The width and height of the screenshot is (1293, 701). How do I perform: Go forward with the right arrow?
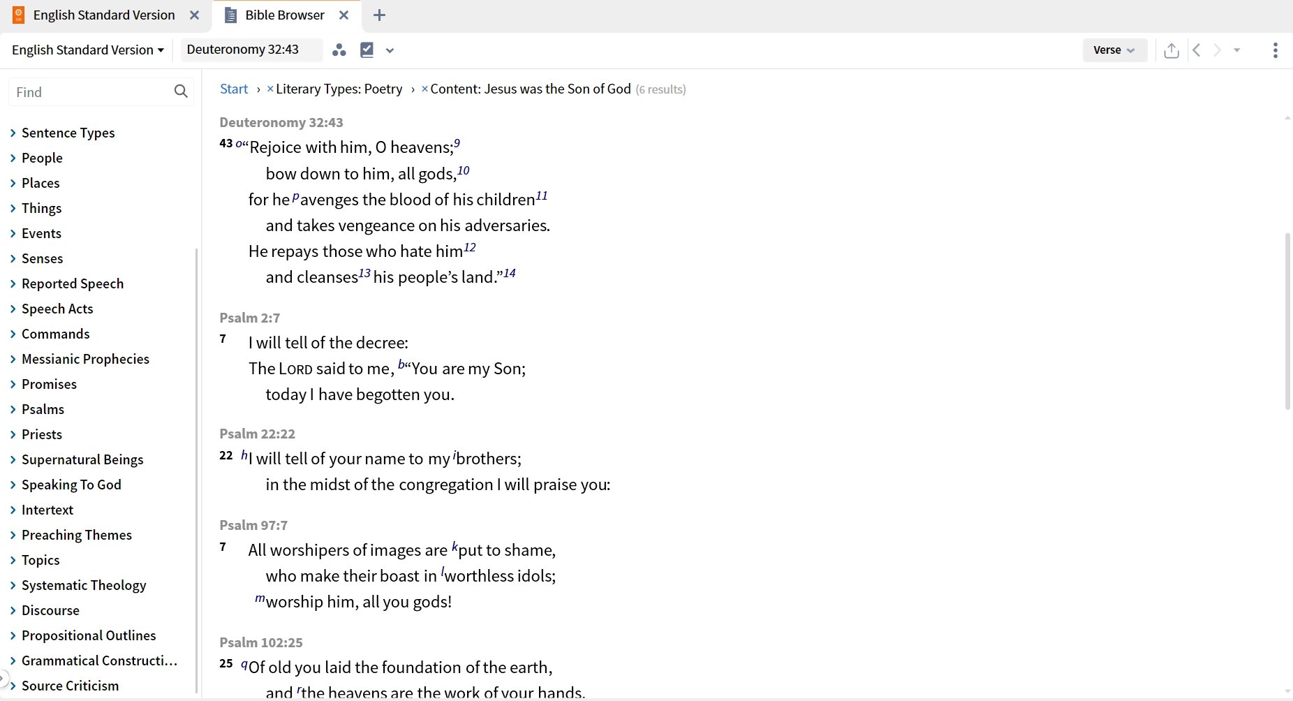click(x=1218, y=50)
